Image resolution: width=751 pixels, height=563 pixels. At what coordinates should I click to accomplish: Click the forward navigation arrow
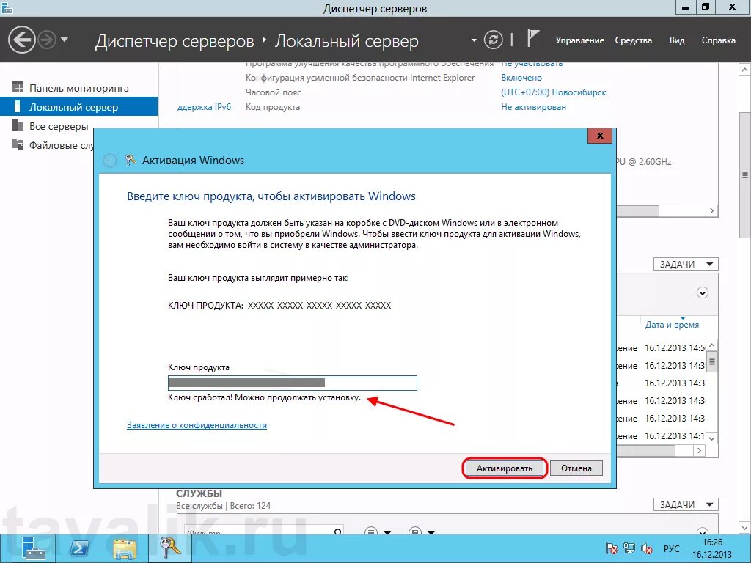[x=47, y=40]
